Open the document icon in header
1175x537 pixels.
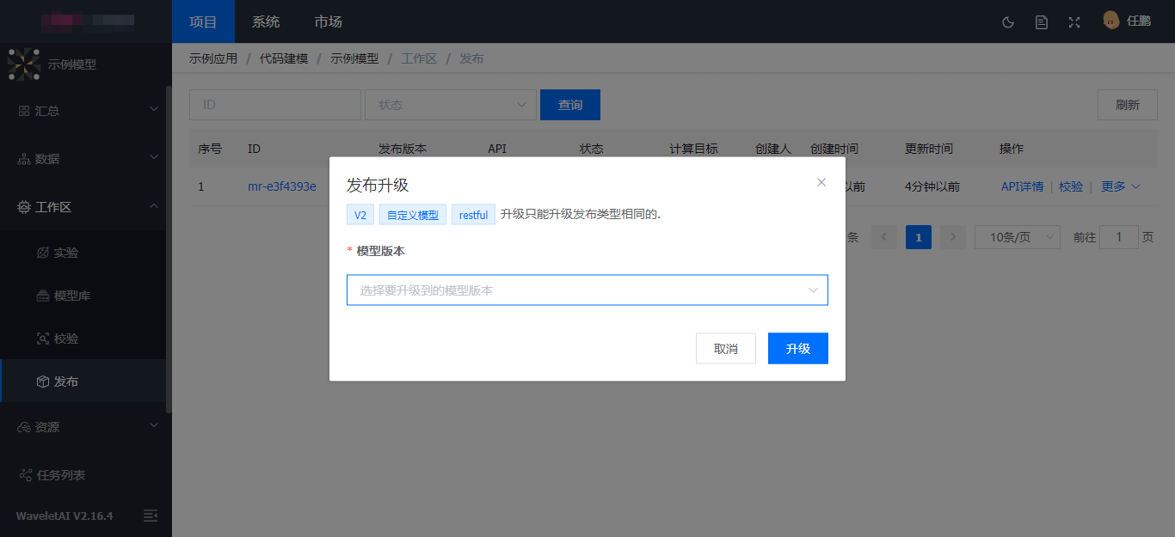pyautogui.click(x=1041, y=22)
